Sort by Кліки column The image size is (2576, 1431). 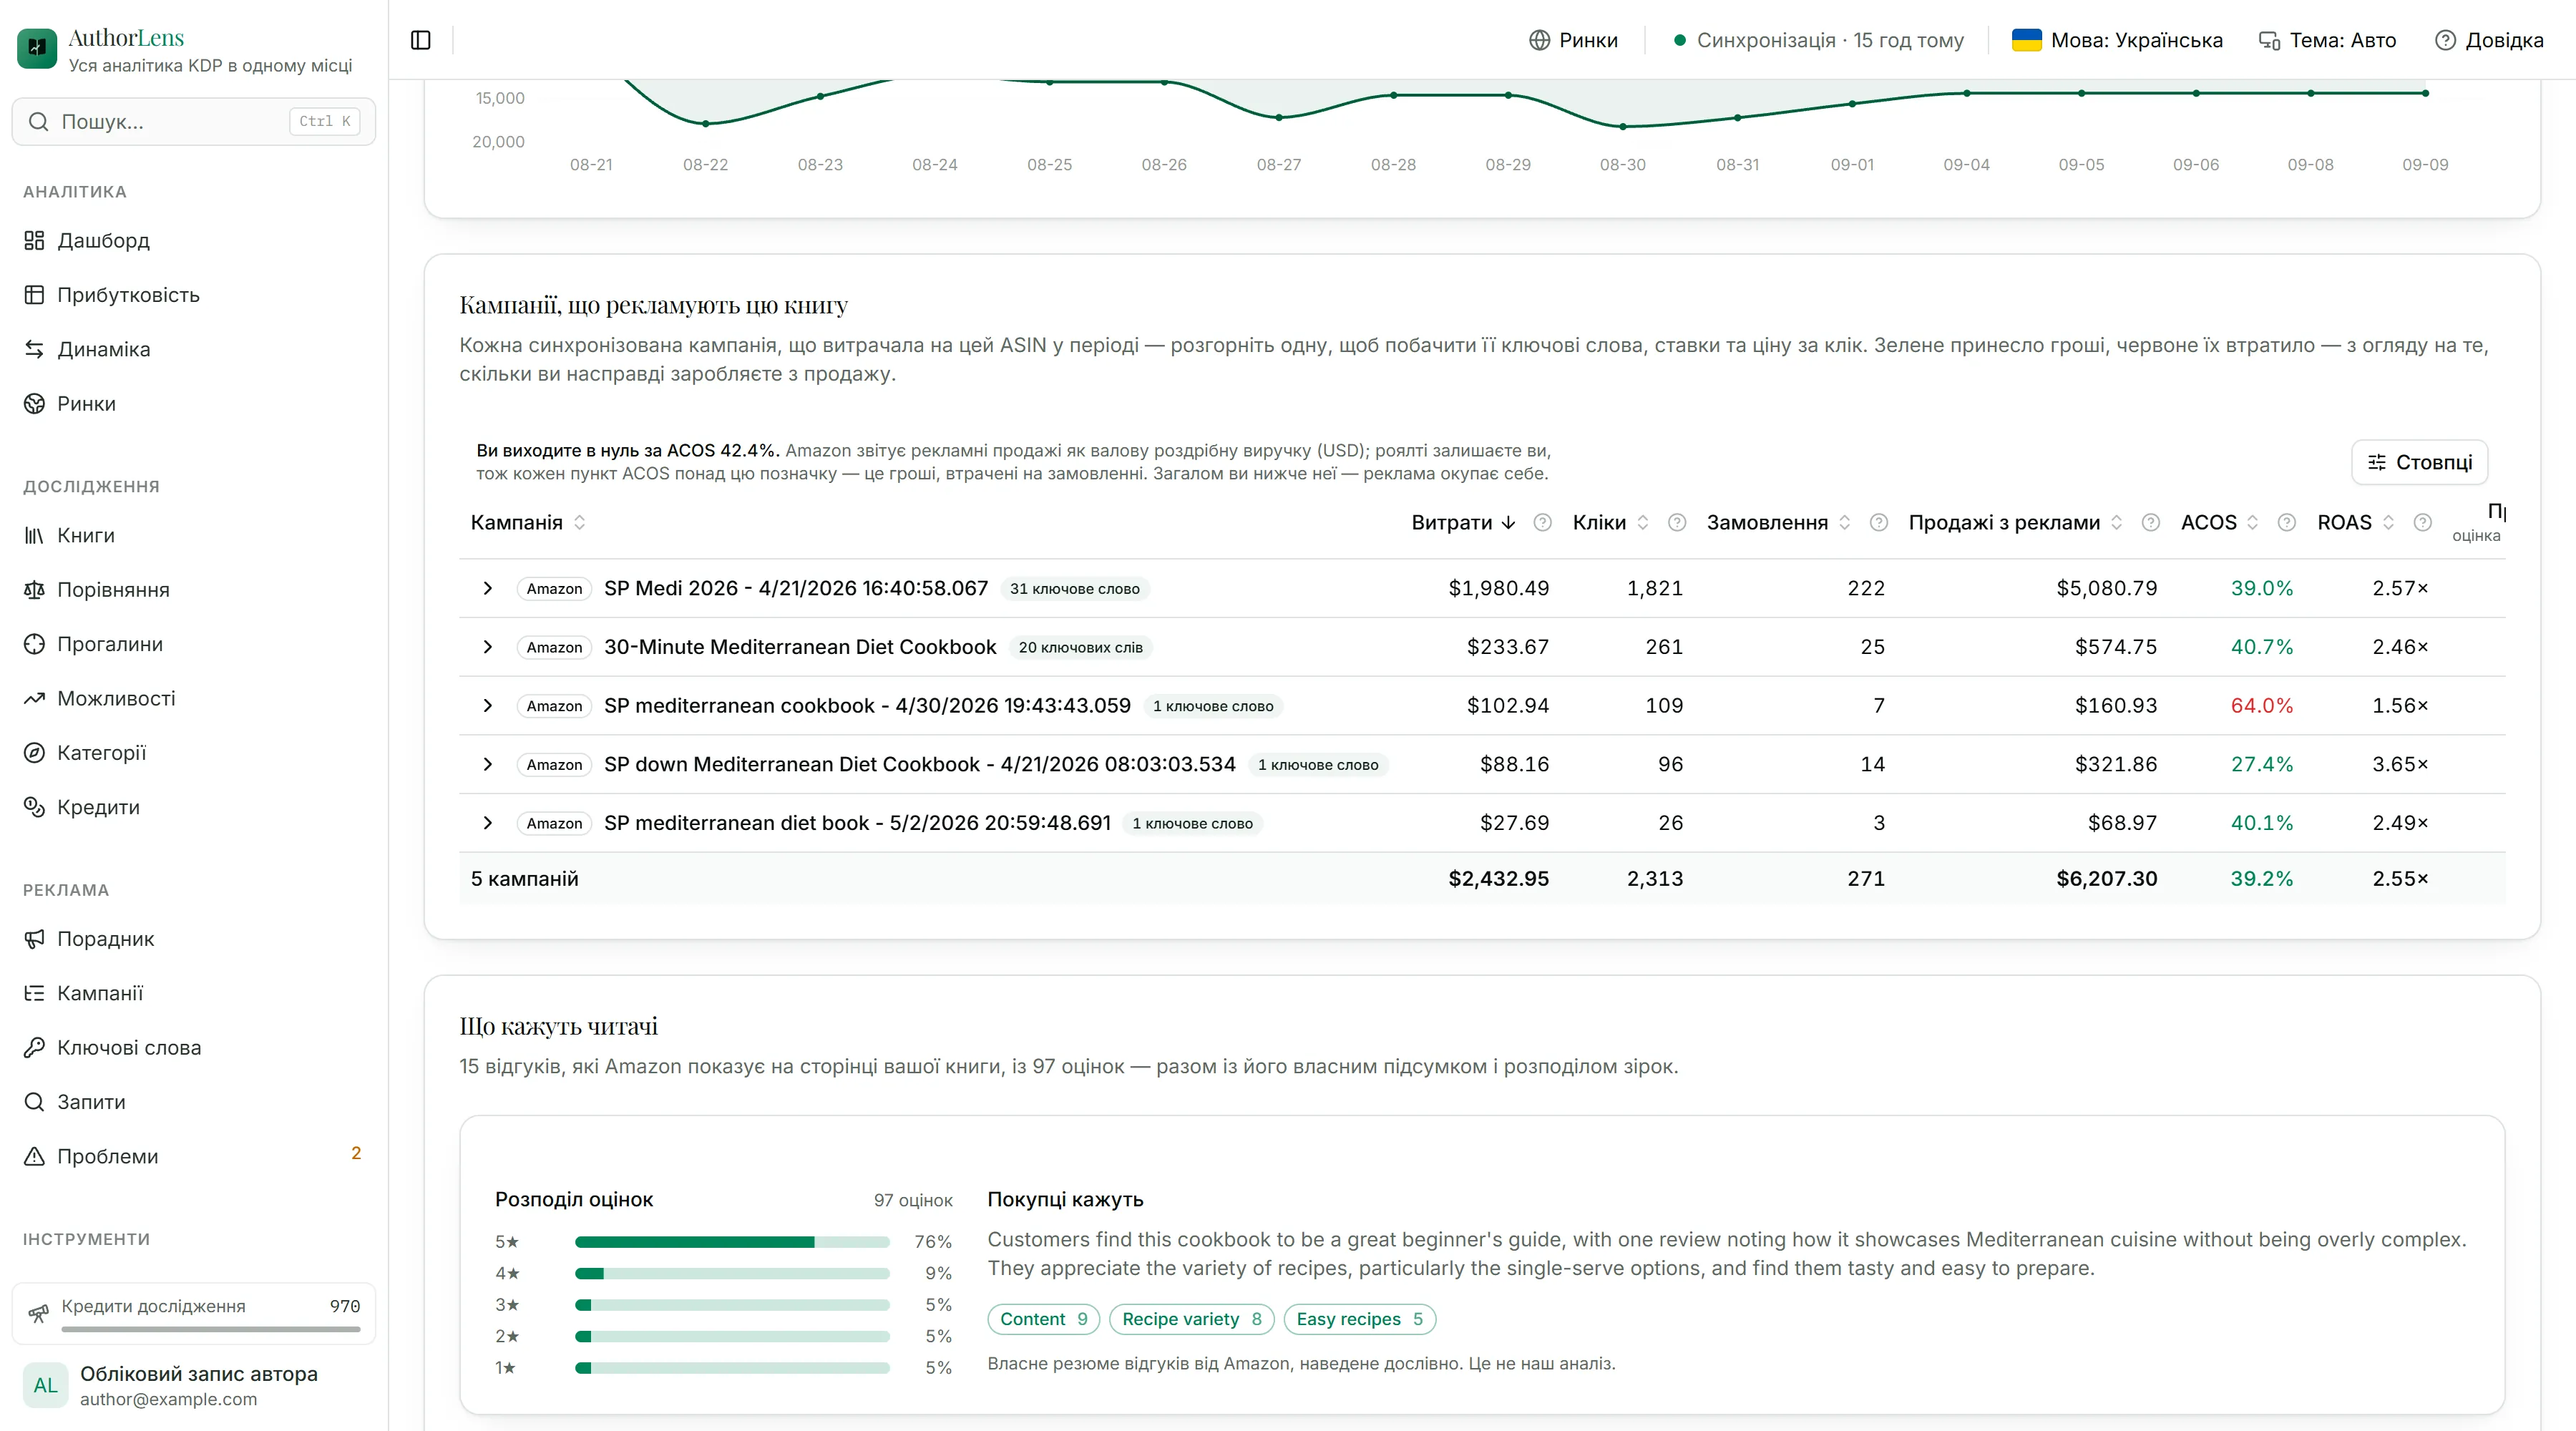(x=1610, y=522)
